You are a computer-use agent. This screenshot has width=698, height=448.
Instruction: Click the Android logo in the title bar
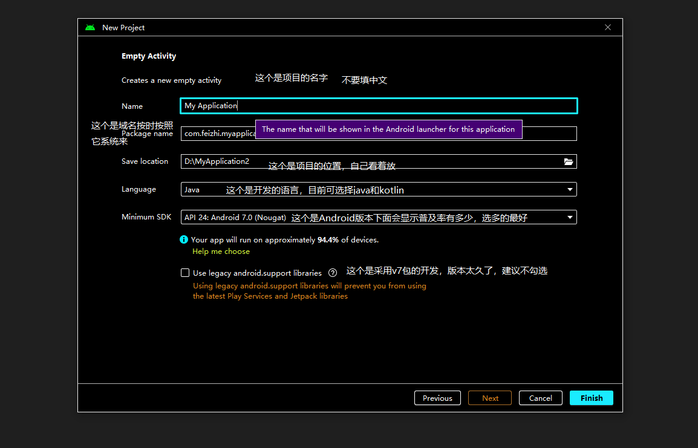click(90, 28)
